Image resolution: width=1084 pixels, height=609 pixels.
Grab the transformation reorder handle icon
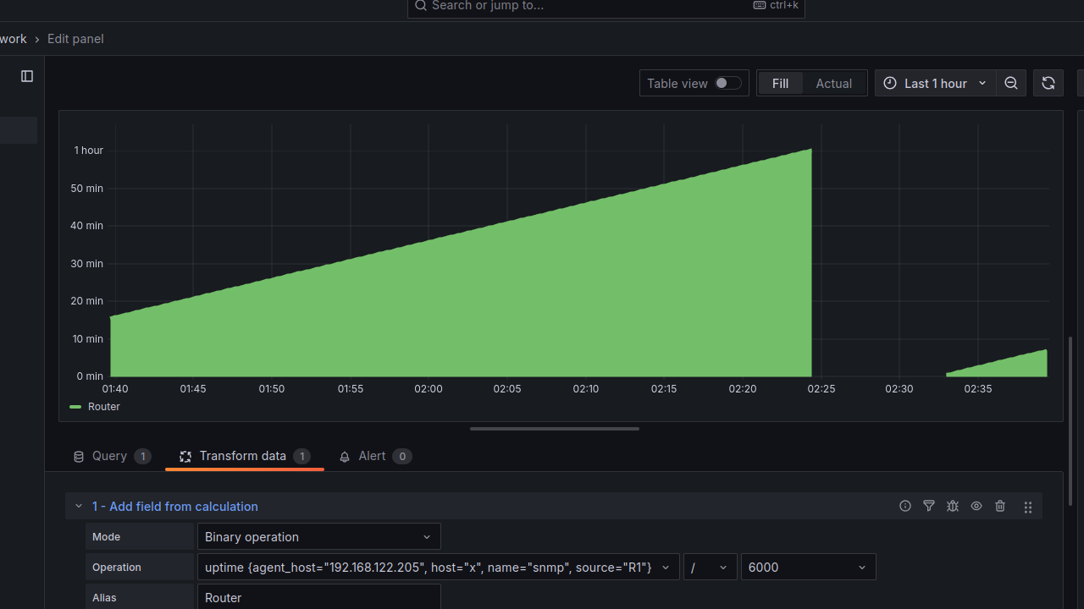[x=1028, y=507]
